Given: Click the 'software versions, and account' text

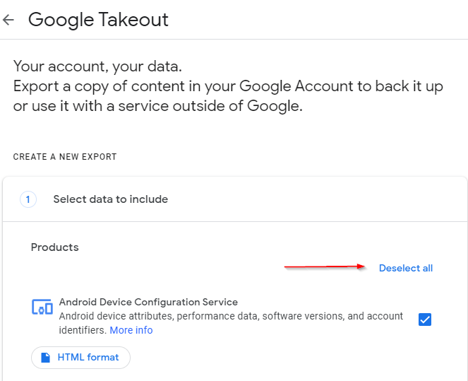Looking at the screenshot, I should point(332,316).
